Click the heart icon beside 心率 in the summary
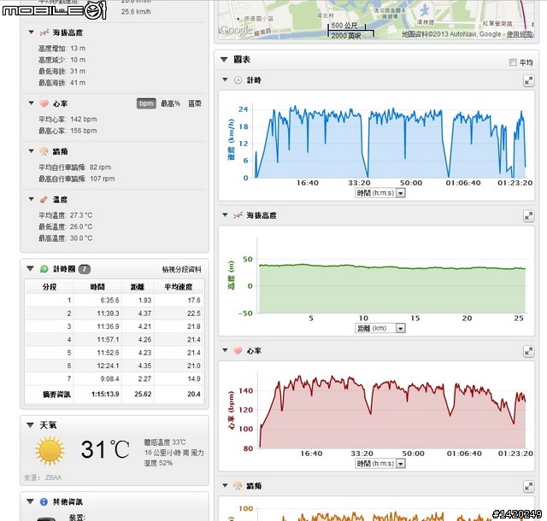Viewport: 547px width, 521px height. (x=44, y=103)
